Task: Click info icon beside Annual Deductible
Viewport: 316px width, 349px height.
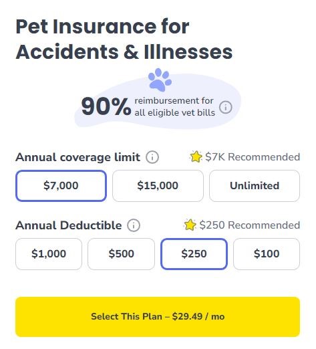Action: [134, 225]
